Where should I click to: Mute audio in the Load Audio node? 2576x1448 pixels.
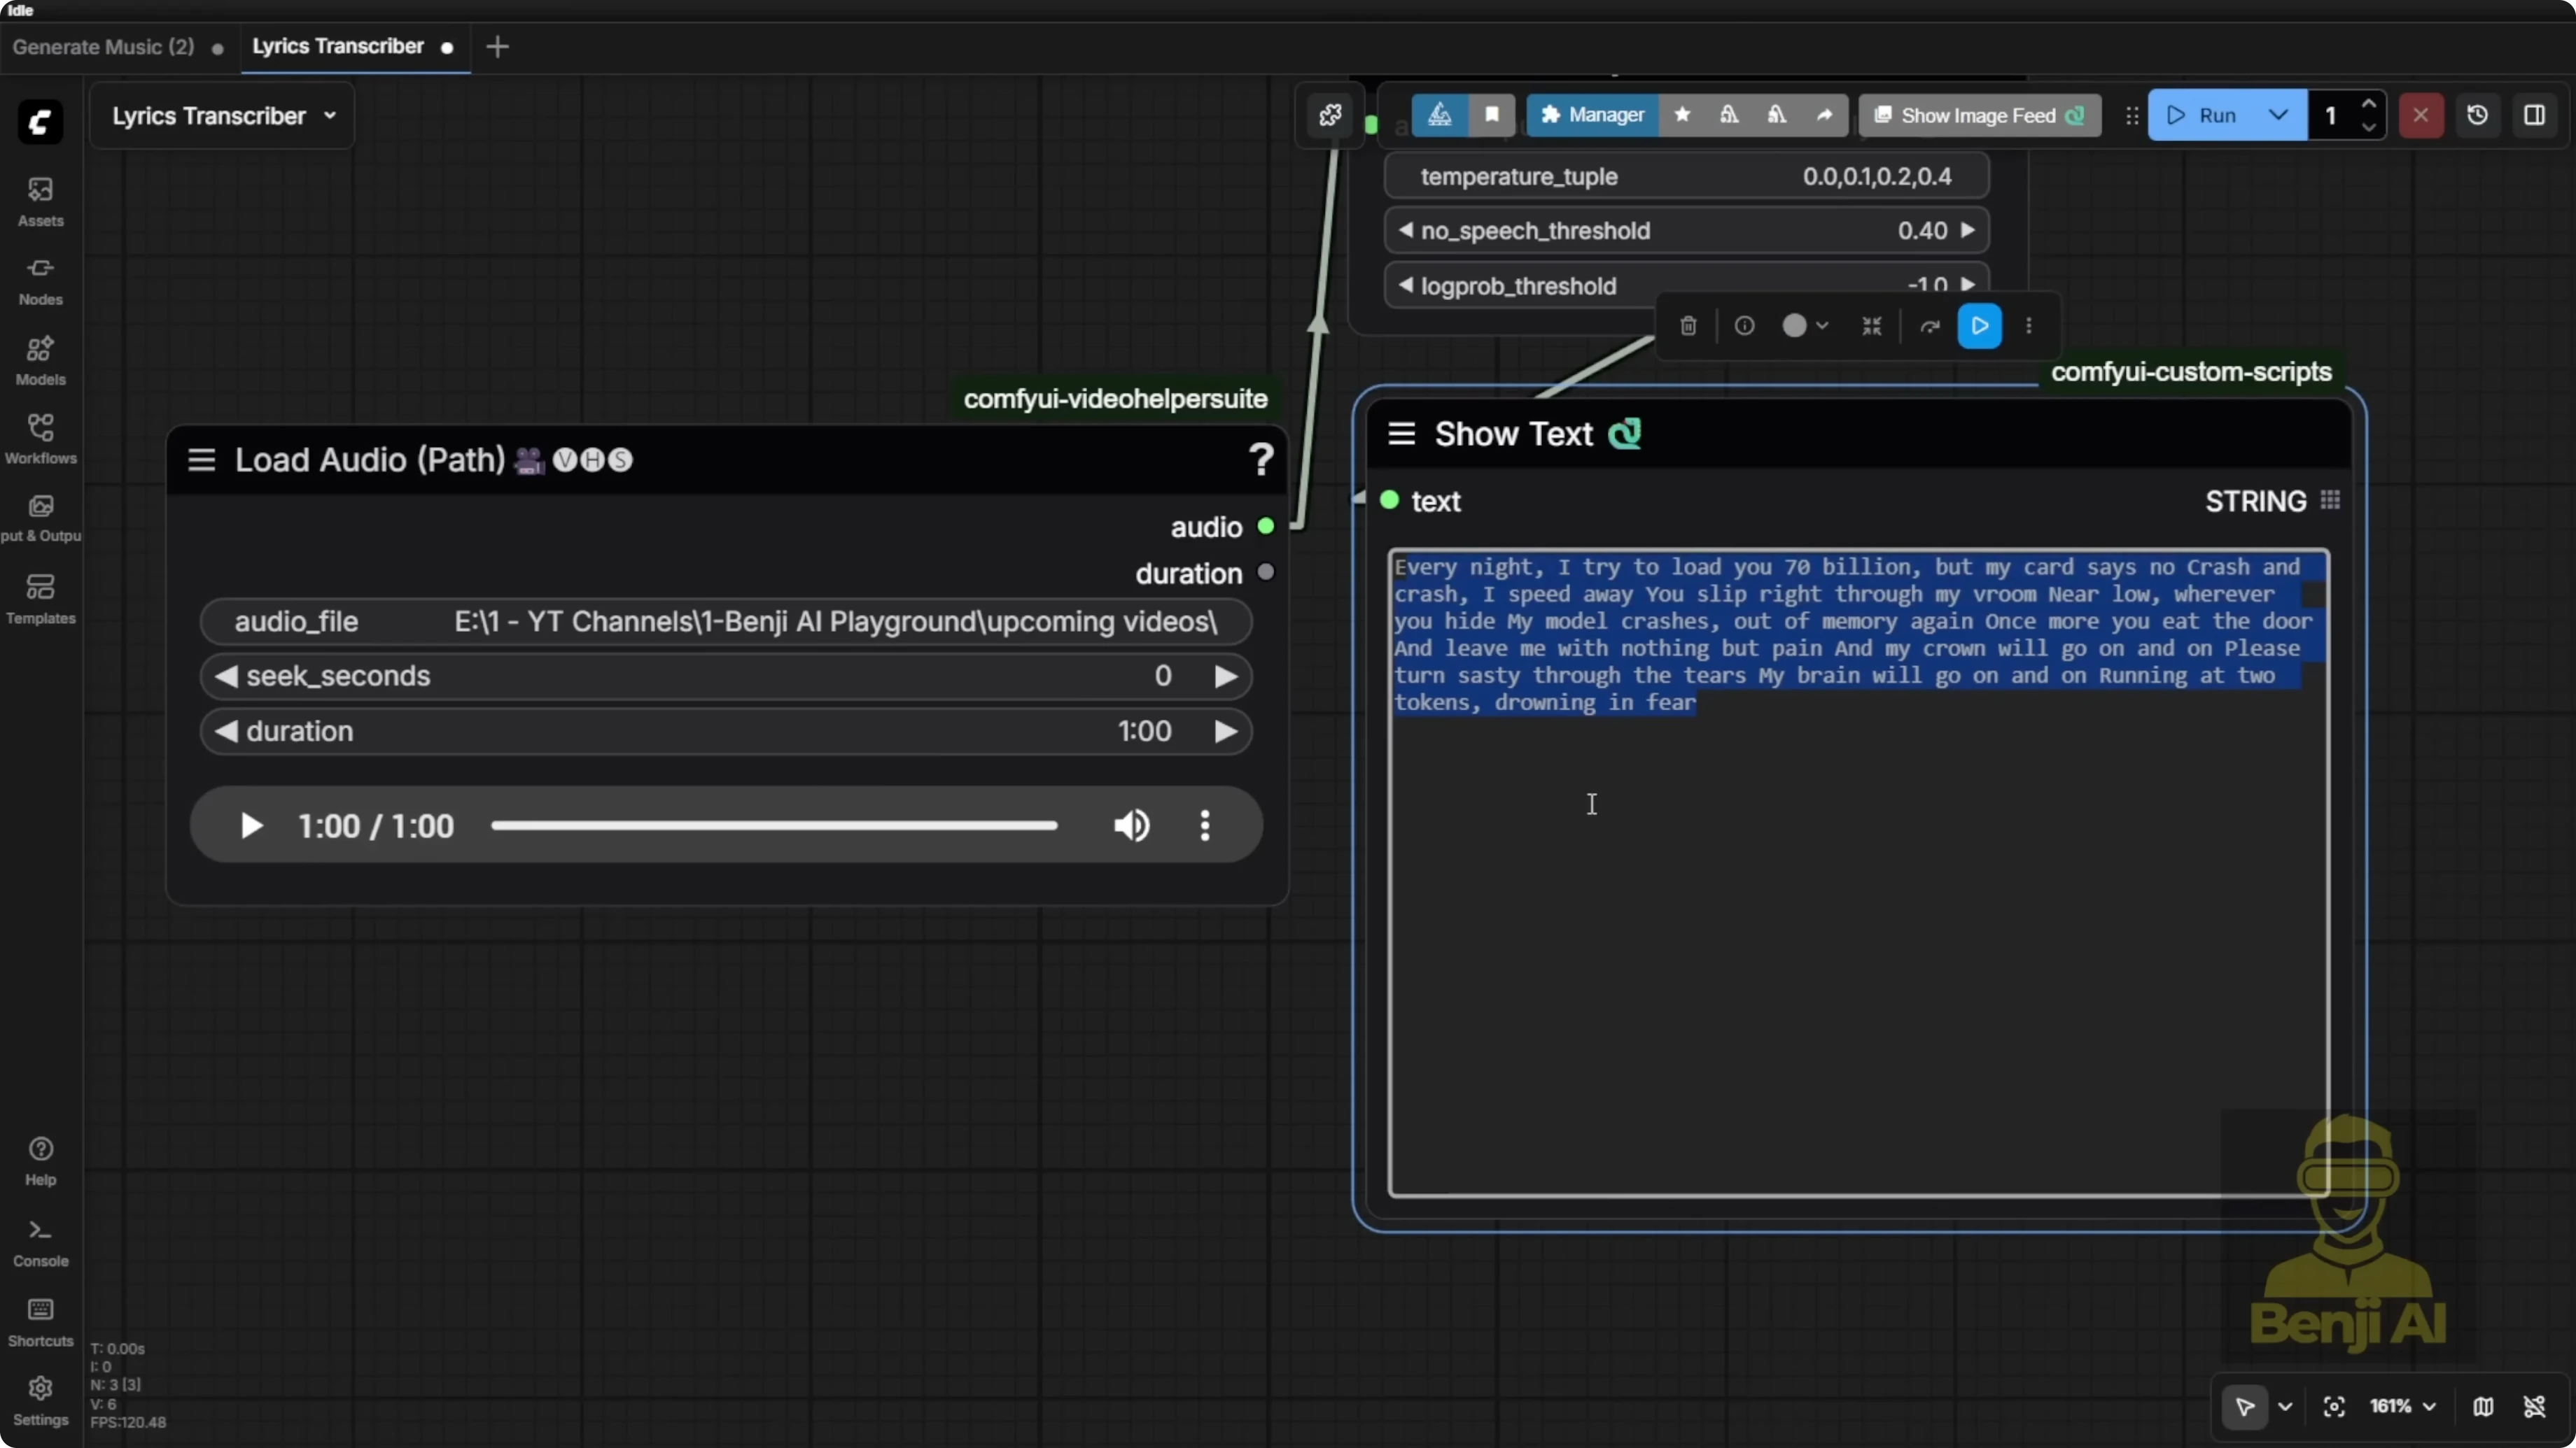coord(1131,825)
